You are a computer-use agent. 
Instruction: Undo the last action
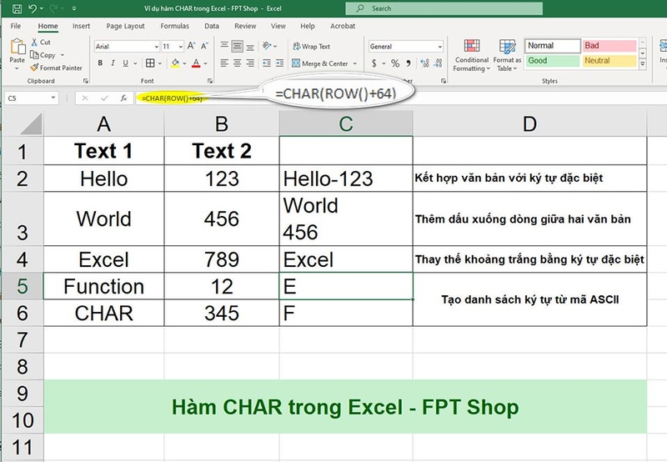pyautogui.click(x=33, y=8)
